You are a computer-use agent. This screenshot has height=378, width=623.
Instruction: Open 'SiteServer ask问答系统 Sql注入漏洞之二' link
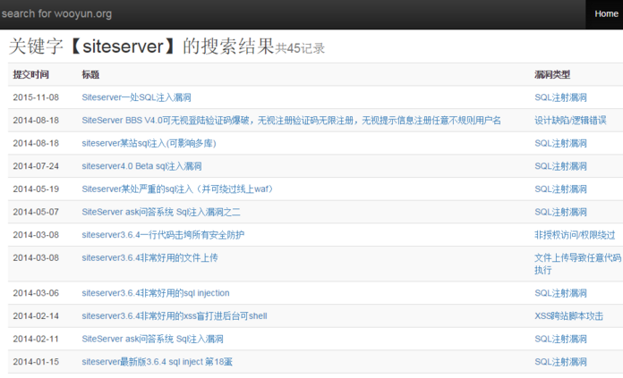[x=161, y=212]
